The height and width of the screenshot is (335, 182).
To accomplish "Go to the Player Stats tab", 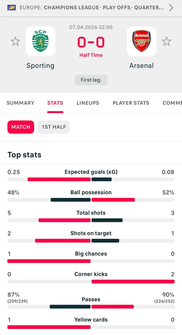I will (x=131, y=103).
